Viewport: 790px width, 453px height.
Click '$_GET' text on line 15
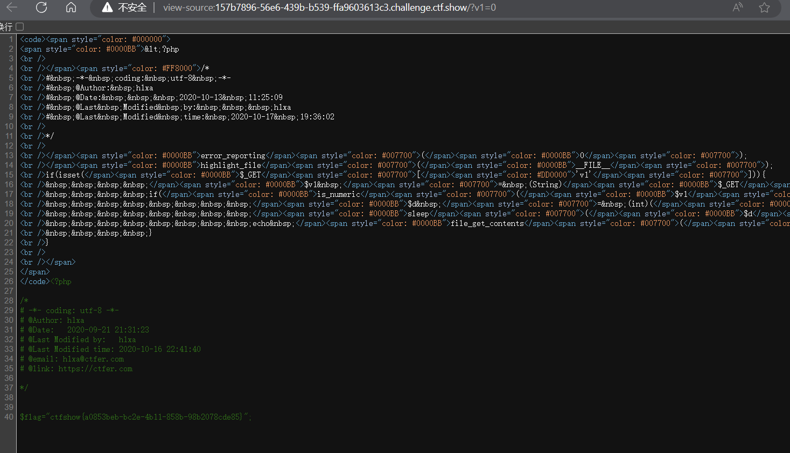pos(250,175)
